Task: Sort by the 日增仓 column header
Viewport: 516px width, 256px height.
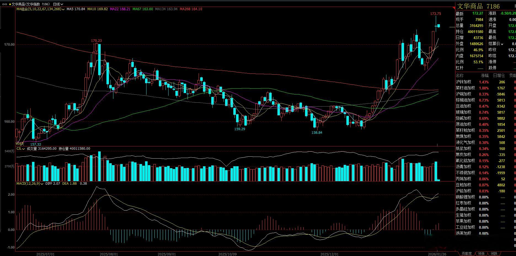Action: (x=499, y=75)
